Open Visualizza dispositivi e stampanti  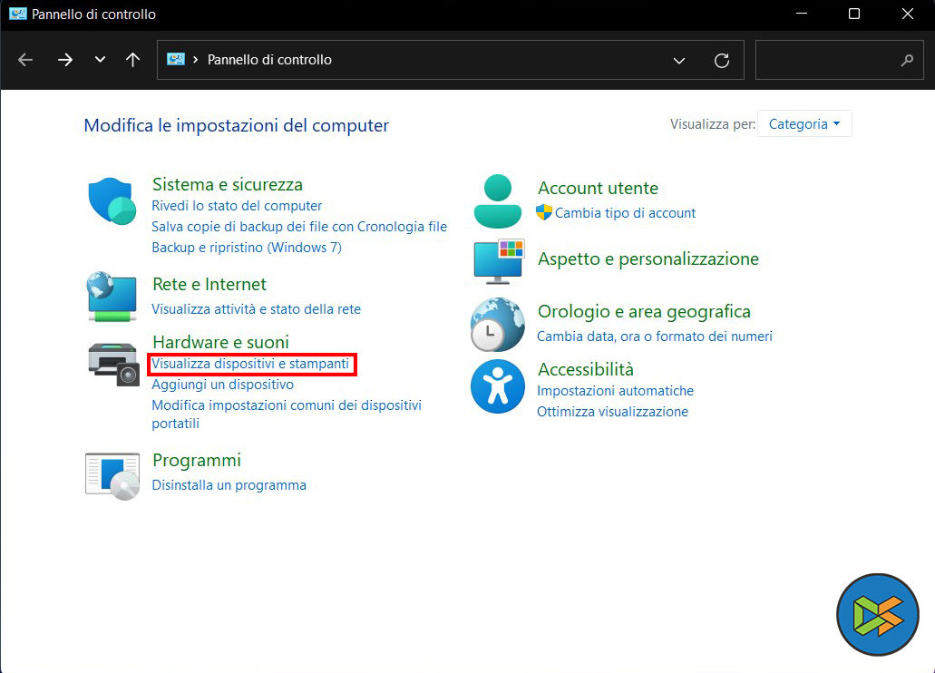tap(250, 364)
